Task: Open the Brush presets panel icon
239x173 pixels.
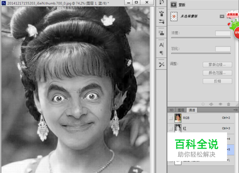Action: point(162,13)
